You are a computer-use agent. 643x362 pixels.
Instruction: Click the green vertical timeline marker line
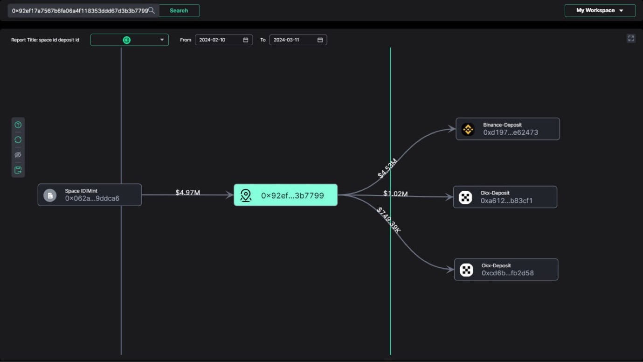390,303
